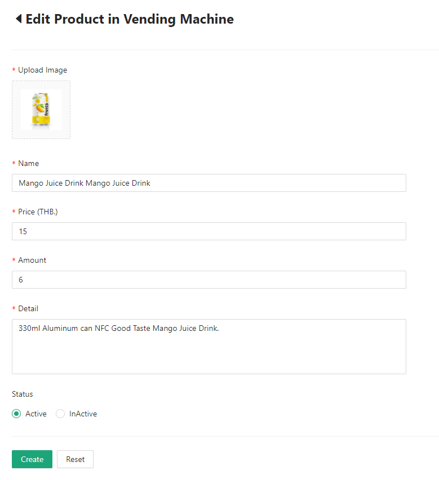Navigate back using the left-pointing chevron icon
The width and height of the screenshot is (439, 480).
coord(19,19)
